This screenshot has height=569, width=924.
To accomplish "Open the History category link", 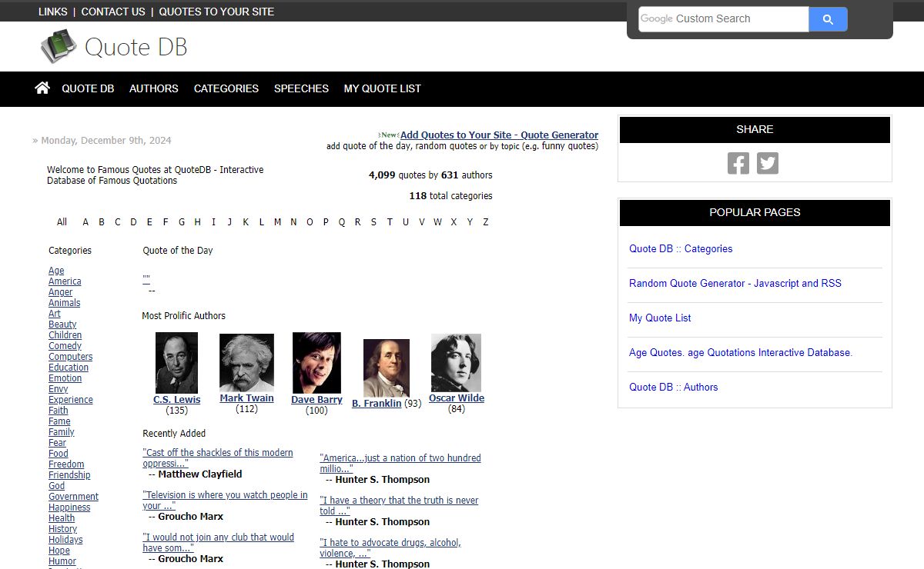I will (x=62, y=529).
